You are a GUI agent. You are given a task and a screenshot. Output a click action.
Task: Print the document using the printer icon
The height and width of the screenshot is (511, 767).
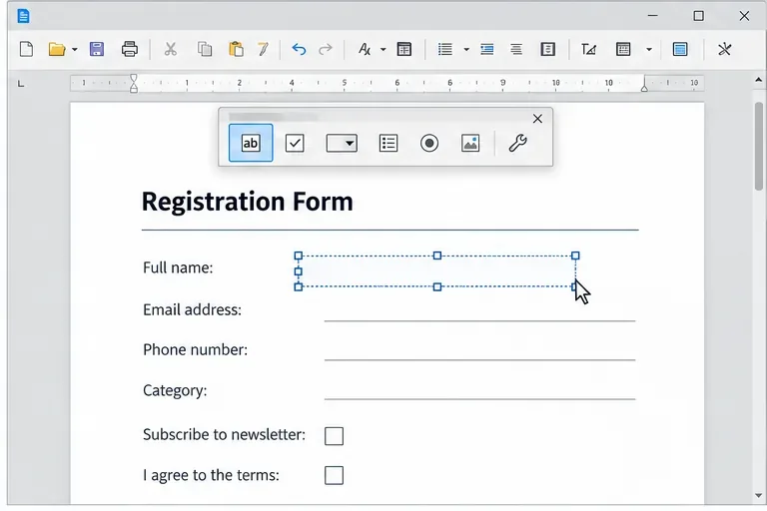click(x=130, y=49)
